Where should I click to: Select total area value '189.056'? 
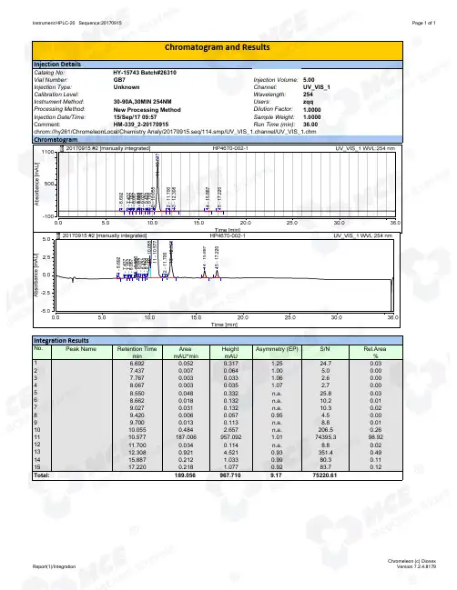point(186,475)
